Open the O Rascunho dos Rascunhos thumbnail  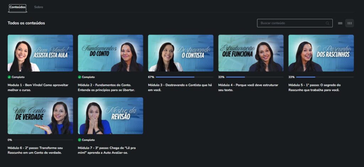[x=321, y=53]
